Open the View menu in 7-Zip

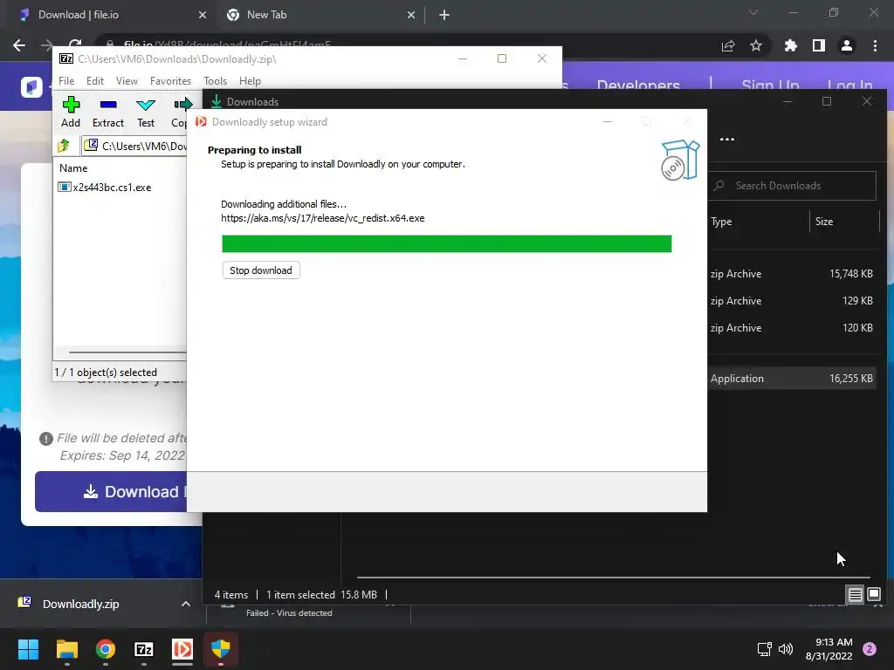coord(127,81)
